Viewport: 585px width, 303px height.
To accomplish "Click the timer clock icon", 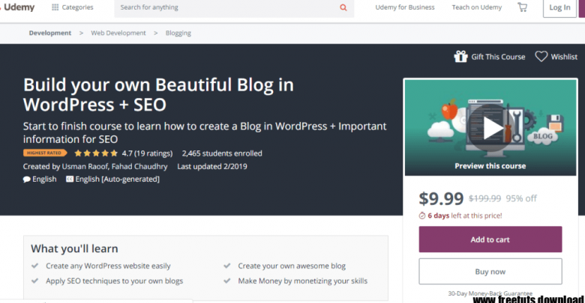I will (422, 215).
